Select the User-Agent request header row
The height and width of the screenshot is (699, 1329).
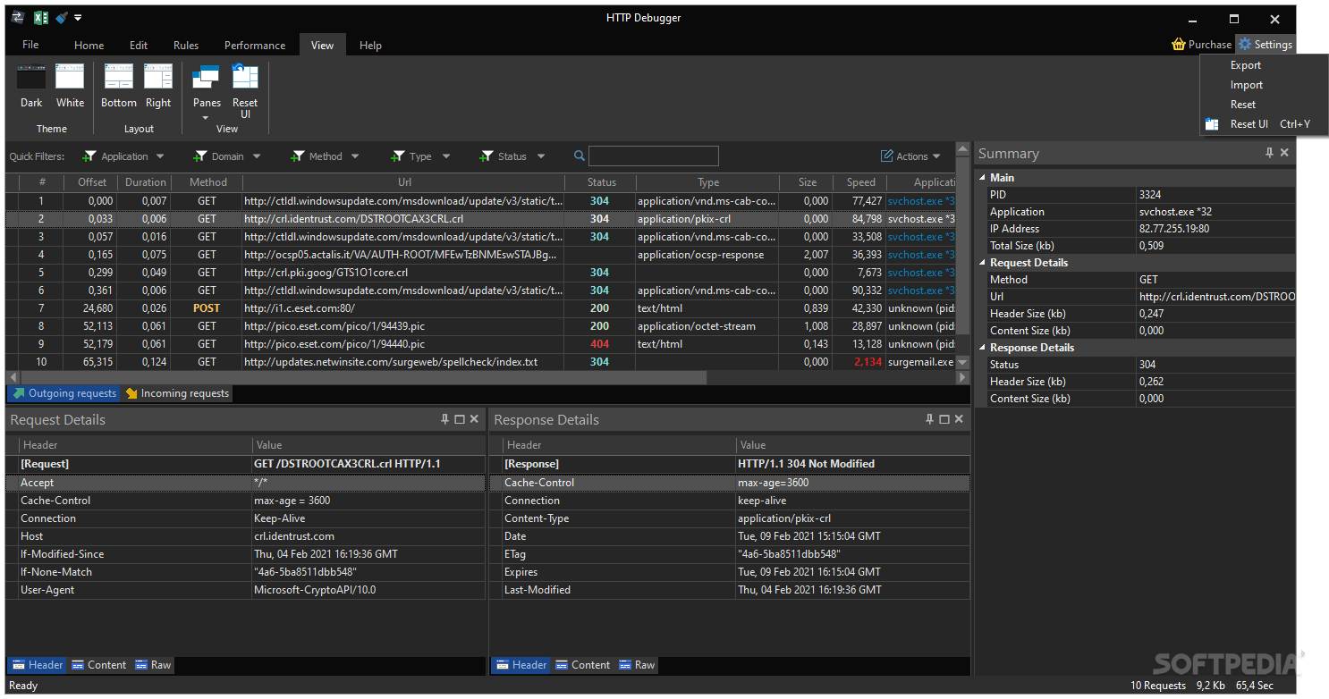(x=245, y=590)
